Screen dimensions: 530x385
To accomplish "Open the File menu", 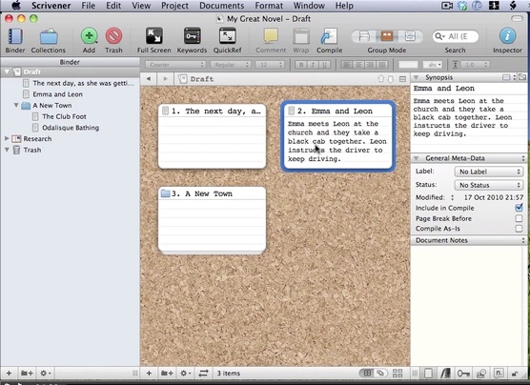I will click(x=89, y=6).
